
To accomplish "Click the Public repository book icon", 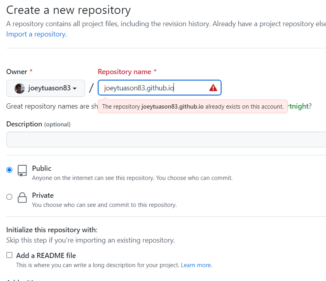I will click(x=22, y=170).
